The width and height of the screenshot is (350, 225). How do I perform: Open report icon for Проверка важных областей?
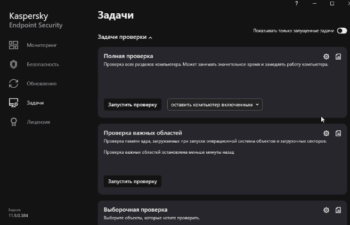(x=338, y=133)
